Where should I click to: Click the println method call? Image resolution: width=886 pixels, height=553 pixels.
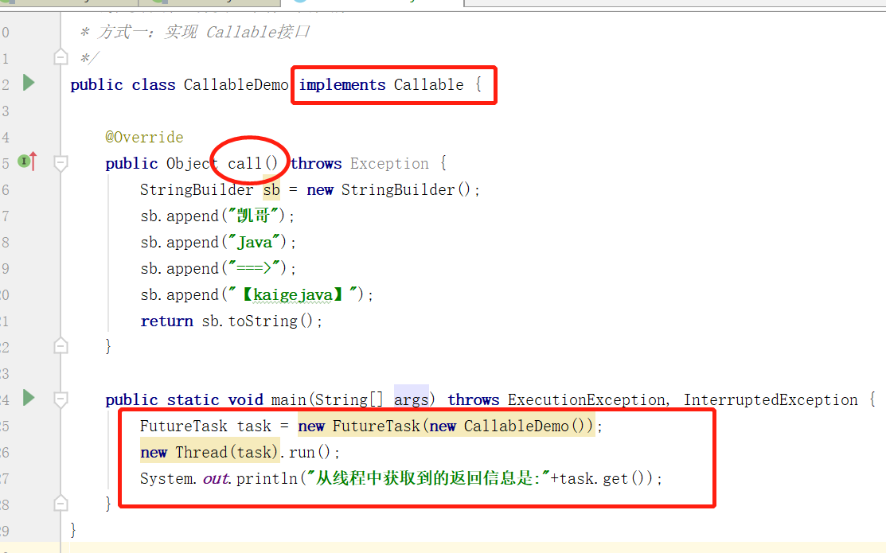pyautogui.click(x=267, y=479)
